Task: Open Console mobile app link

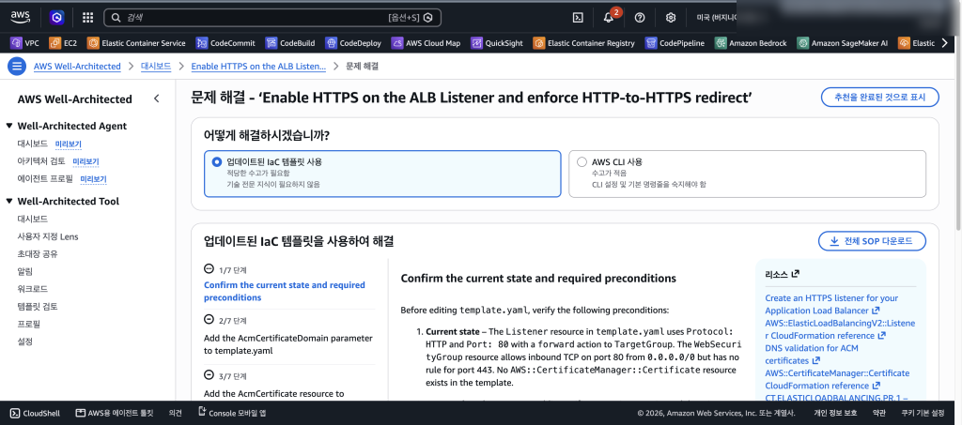Action: tap(231, 414)
